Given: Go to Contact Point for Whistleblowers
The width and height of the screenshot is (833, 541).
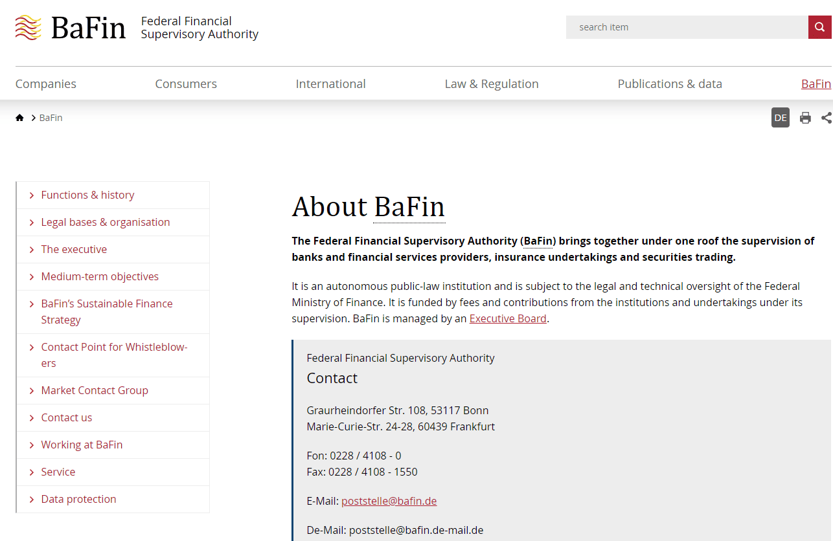Looking at the screenshot, I should [x=114, y=355].
